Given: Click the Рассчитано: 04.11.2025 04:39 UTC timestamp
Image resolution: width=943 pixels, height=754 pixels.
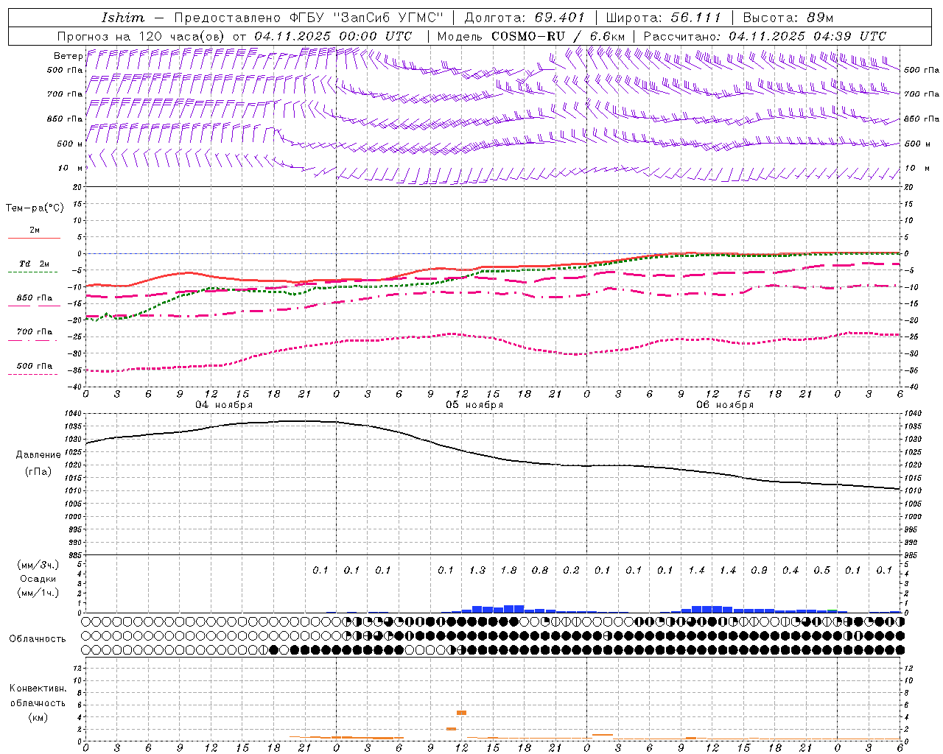Looking at the screenshot, I should pos(765,36).
